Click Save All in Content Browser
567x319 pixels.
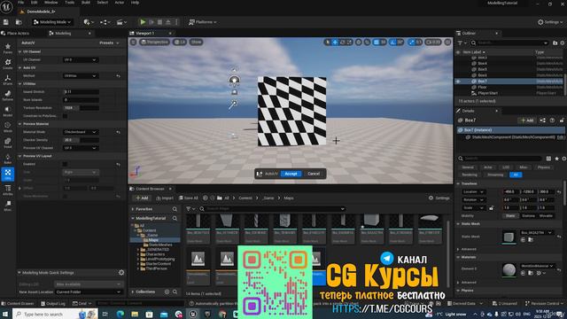[188, 198]
